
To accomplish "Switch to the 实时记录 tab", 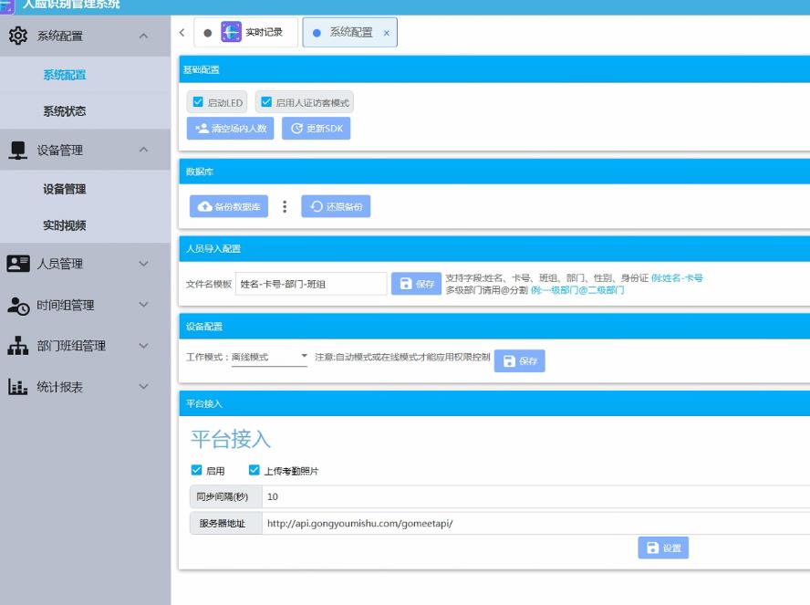I will [x=265, y=32].
